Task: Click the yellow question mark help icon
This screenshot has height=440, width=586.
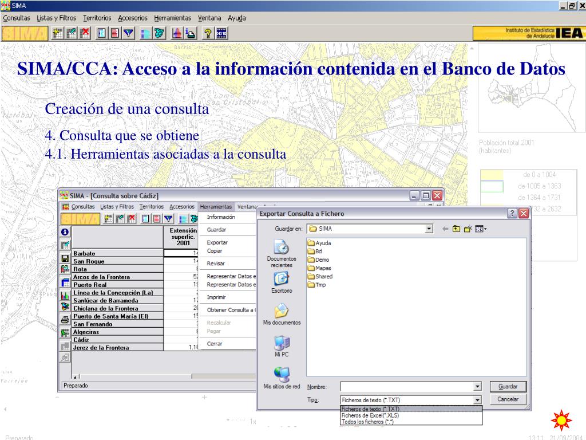Action: (208, 34)
